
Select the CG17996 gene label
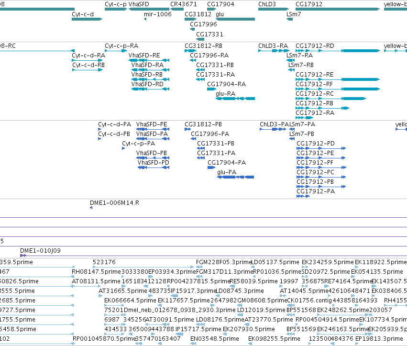[x=203, y=24]
